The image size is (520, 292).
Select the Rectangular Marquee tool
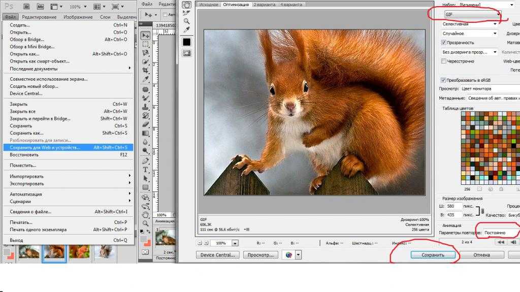pos(146,44)
